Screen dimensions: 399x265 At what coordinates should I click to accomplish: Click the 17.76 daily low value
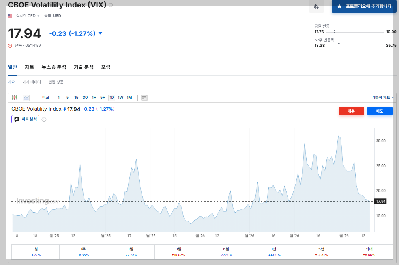click(319, 32)
